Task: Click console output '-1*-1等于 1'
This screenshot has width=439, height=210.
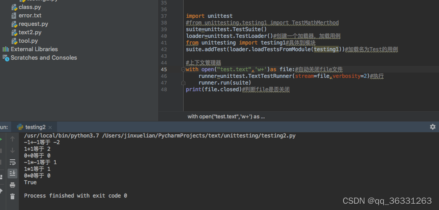Action: tap(40, 162)
